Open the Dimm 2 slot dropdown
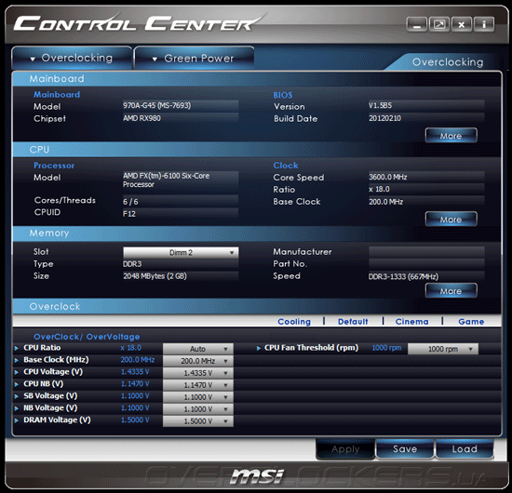This screenshot has height=493, width=512. pos(181,252)
